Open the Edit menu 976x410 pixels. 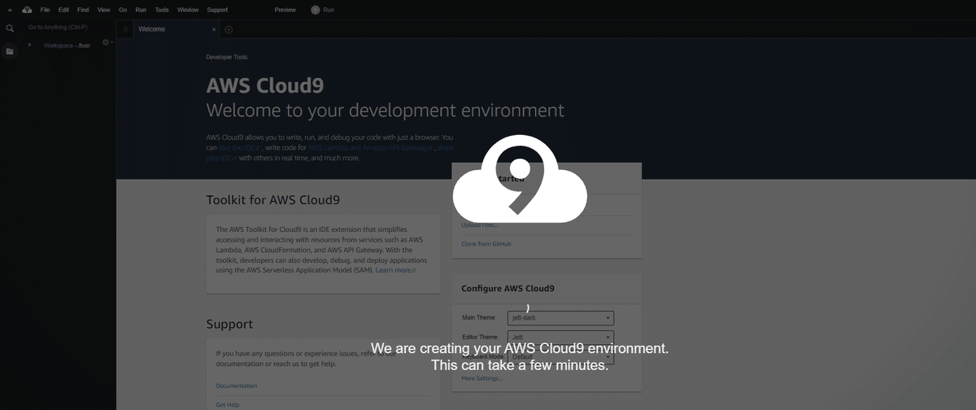point(63,10)
